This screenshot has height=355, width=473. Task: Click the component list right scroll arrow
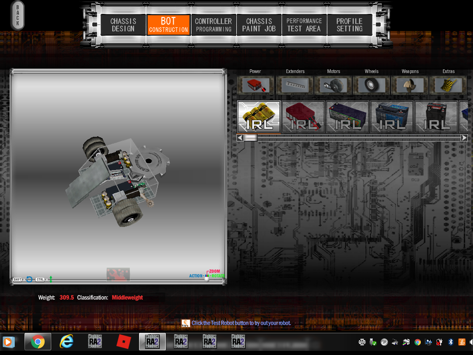tap(464, 138)
